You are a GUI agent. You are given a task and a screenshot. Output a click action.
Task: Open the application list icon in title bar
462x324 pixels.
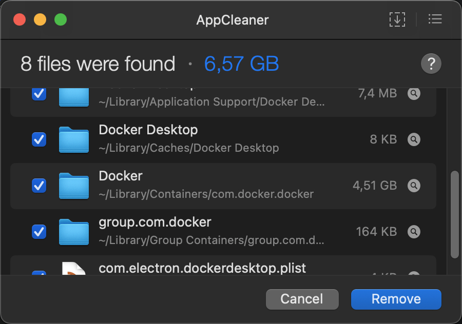[x=435, y=19]
